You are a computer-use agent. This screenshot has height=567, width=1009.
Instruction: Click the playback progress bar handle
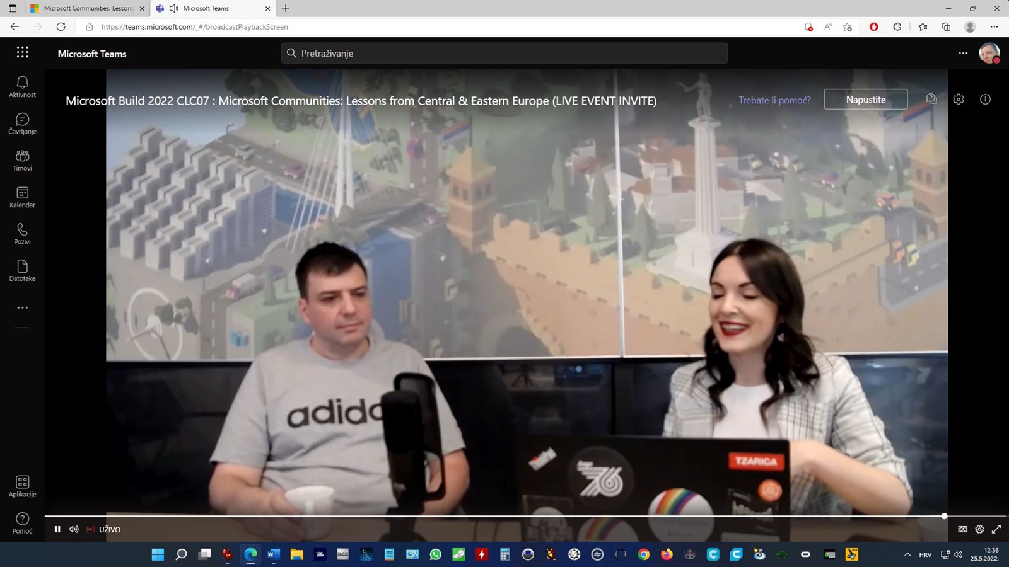pyautogui.click(x=944, y=516)
